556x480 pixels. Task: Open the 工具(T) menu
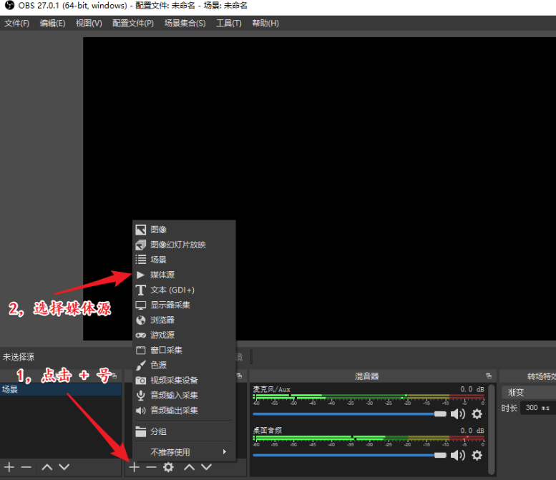click(229, 24)
